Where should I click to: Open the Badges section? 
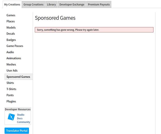(x=11, y=40)
